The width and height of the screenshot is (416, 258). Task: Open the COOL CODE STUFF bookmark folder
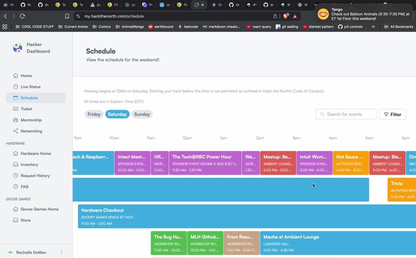click(35, 27)
